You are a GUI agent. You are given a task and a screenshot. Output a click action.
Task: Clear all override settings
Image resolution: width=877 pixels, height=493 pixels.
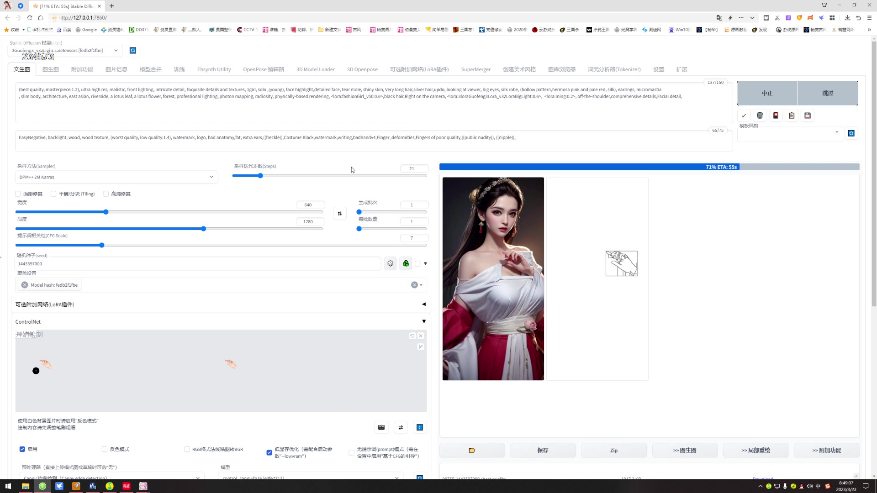pos(414,285)
